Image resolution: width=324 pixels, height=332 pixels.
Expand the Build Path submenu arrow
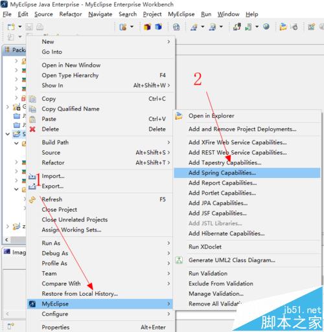(x=168, y=142)
